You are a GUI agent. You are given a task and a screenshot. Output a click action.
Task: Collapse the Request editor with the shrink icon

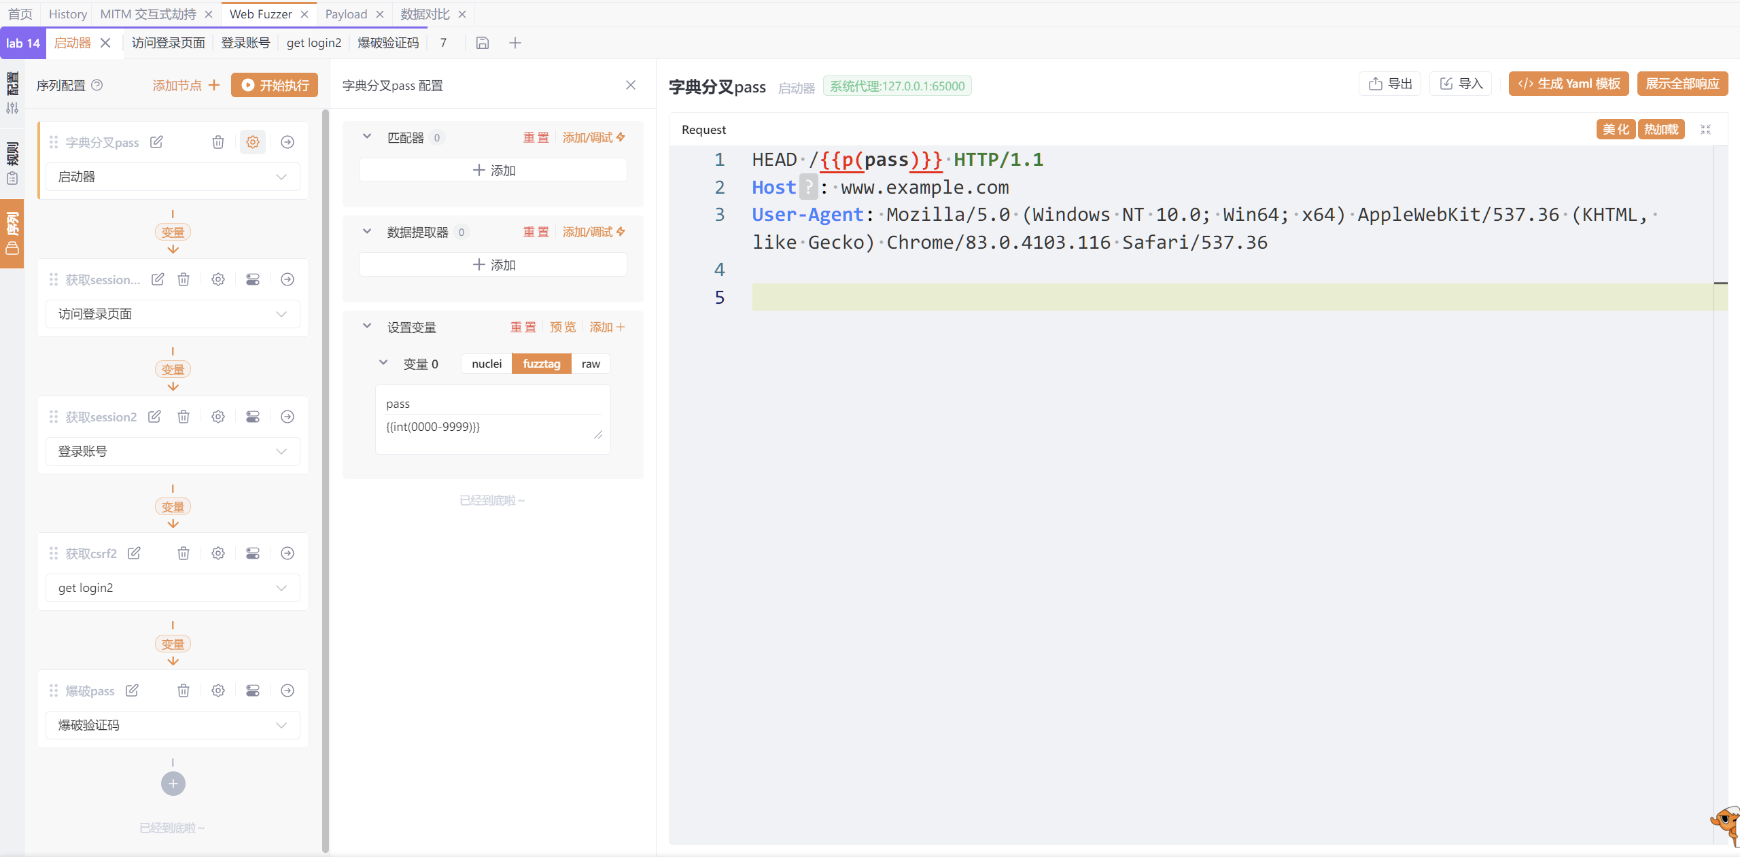click(x=1705, y=129)
